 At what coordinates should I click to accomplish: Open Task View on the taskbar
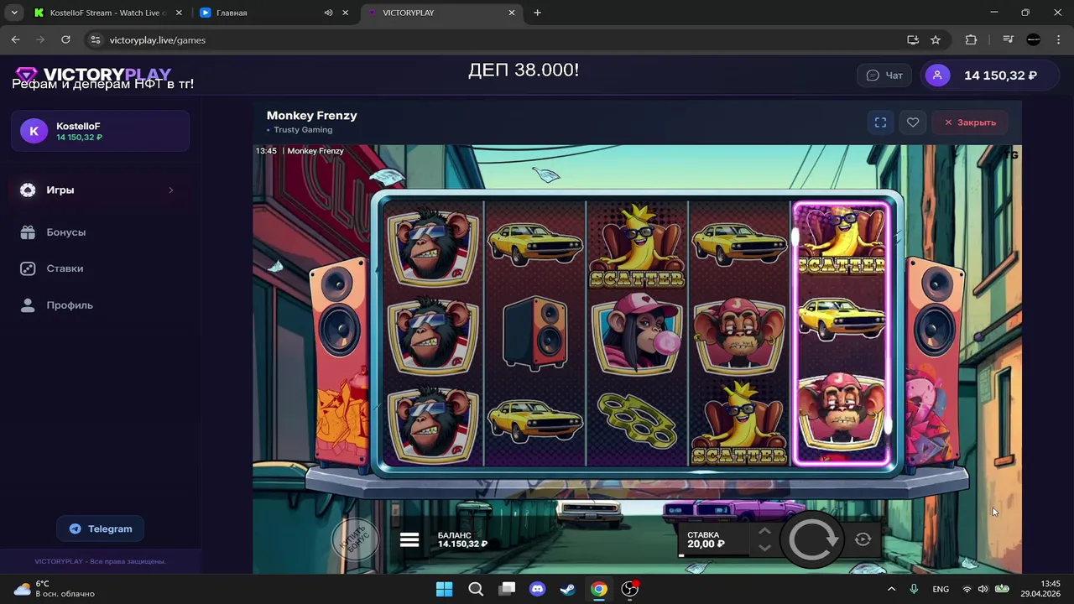pyautogui.click(x=507, y=589)
